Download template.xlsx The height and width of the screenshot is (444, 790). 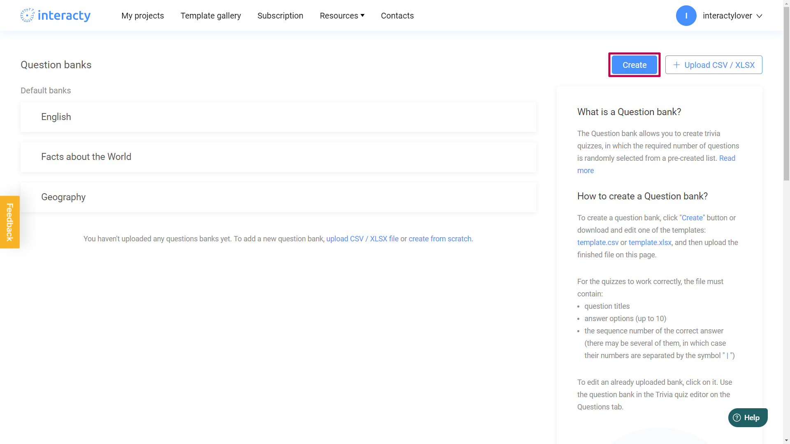(x=650, y=243)
